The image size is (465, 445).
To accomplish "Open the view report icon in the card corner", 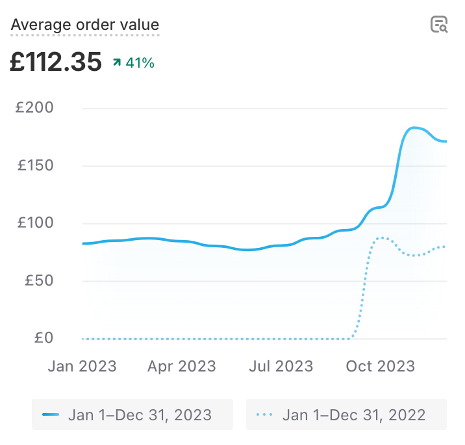I will click(x=440, y=25).
